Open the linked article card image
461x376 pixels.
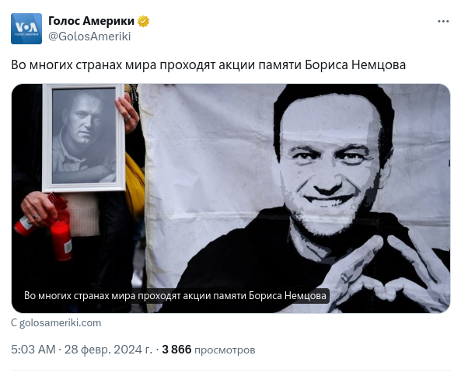click(231, 198)
